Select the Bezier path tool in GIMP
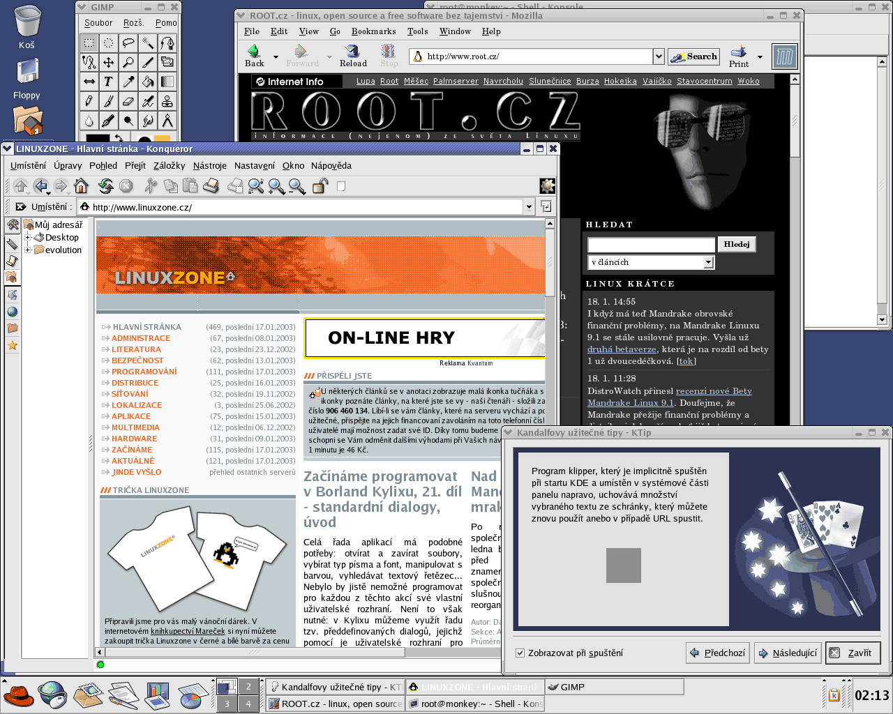 pos(167,43)
